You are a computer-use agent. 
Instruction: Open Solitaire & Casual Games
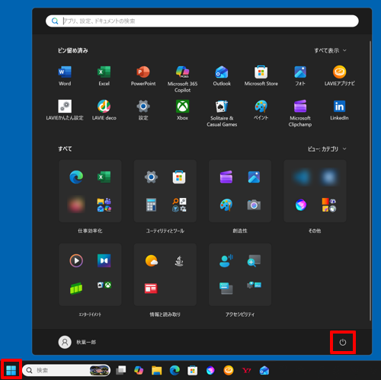pos(222,113)
